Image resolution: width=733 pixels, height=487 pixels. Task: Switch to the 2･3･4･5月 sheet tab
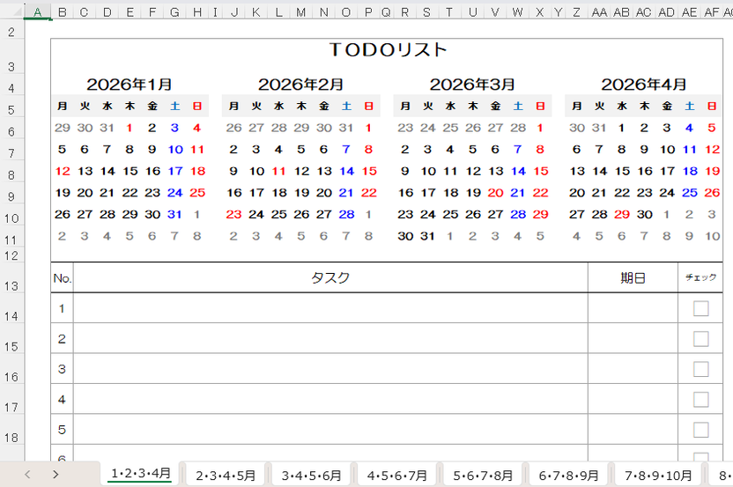click(226, 475)
